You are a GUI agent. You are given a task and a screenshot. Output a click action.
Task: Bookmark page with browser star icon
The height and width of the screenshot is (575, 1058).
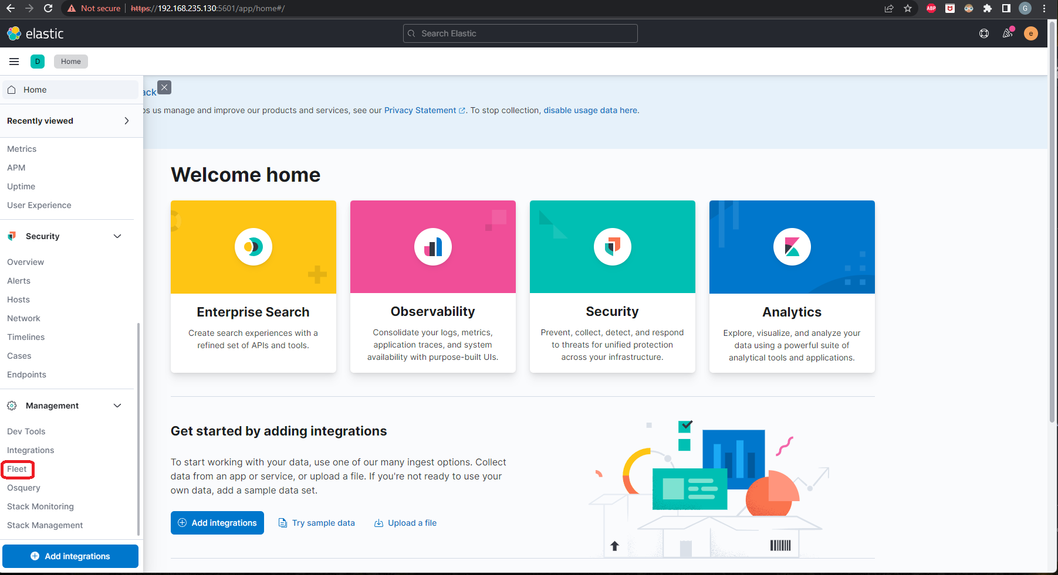coord(908,8)
